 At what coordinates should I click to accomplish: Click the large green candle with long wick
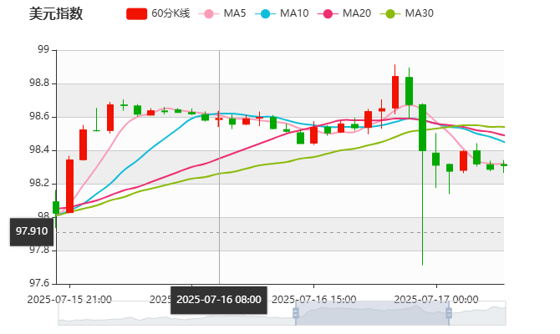[422, 127]
